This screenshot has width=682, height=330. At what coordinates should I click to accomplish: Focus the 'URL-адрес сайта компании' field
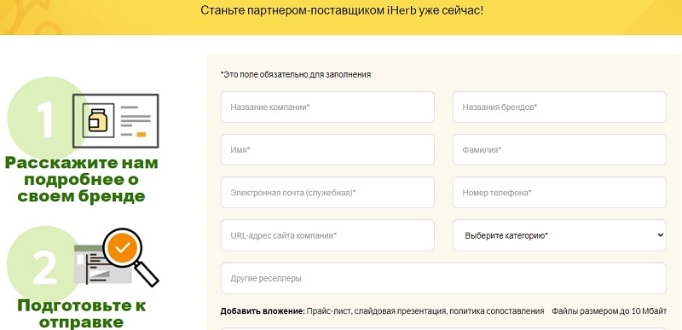click(x=327, y=235)
